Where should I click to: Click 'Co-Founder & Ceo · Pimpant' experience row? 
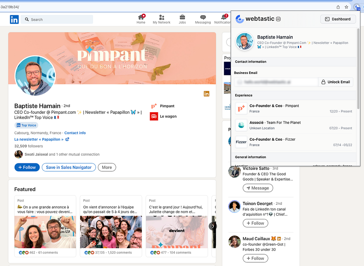tap(294, 108)
